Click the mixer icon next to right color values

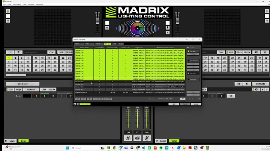pos(231,96)
